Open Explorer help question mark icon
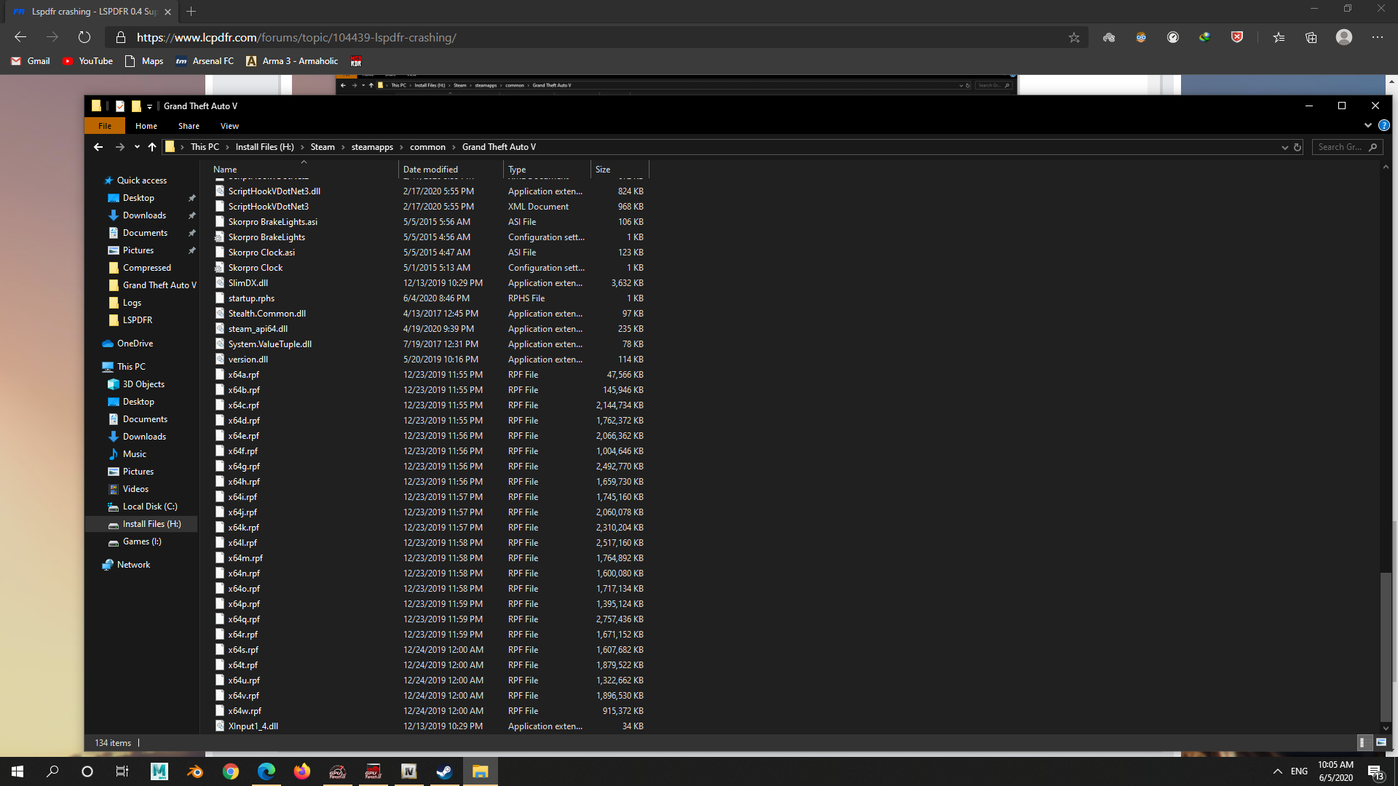Image resolution: width=1398 pixels, height=786 pixels. (x=1384, y=126)
